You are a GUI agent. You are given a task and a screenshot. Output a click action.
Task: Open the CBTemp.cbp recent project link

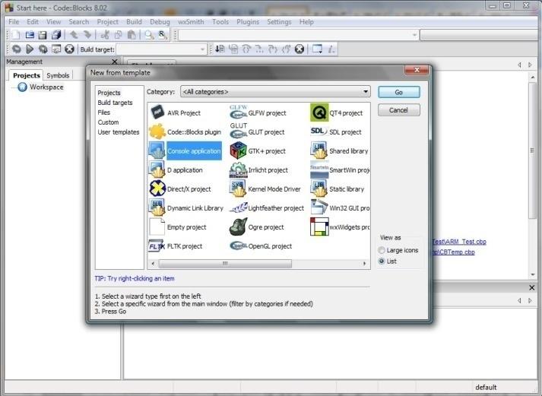pos(454,252)
